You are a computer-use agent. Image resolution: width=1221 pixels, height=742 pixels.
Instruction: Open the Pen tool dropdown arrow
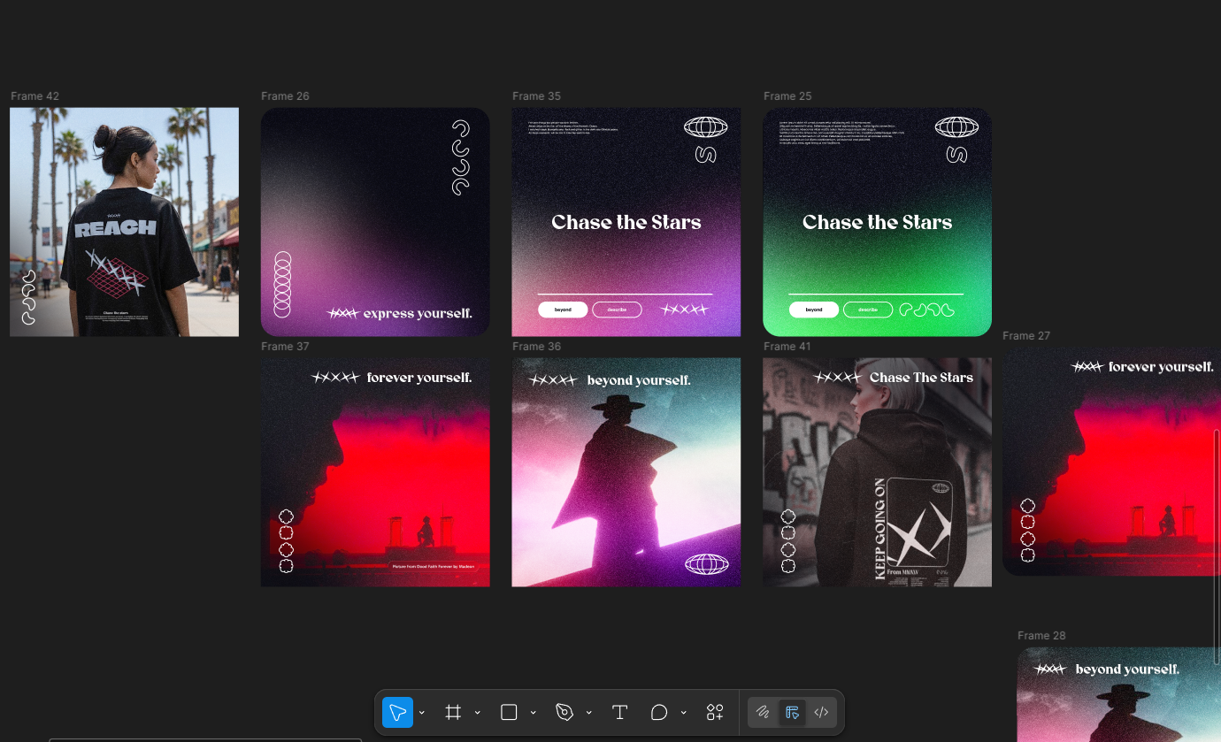(x=588, y=713)
